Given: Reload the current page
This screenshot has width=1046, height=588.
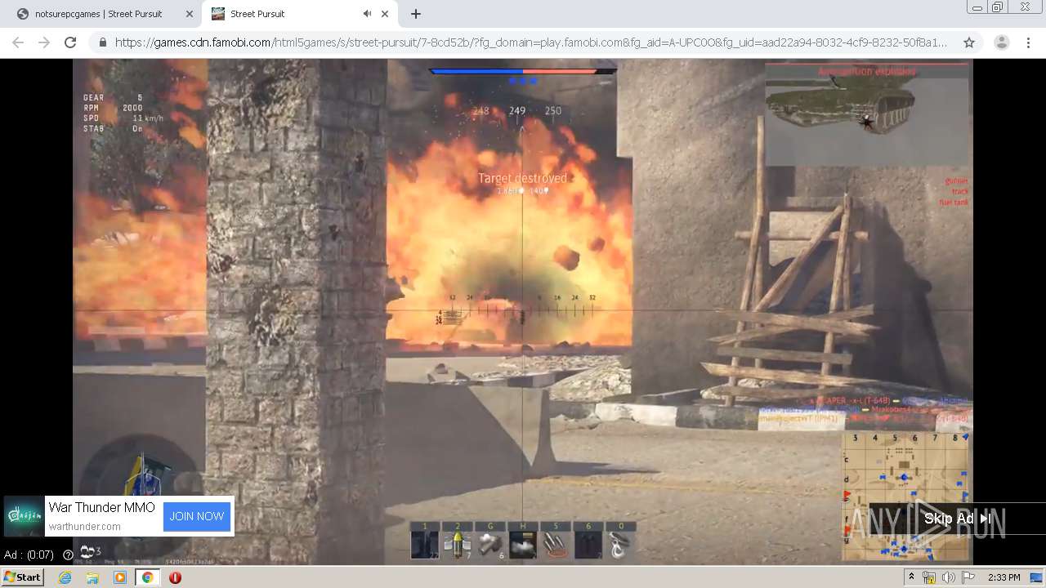Looking at the screenshot, I should coord(70,42).
